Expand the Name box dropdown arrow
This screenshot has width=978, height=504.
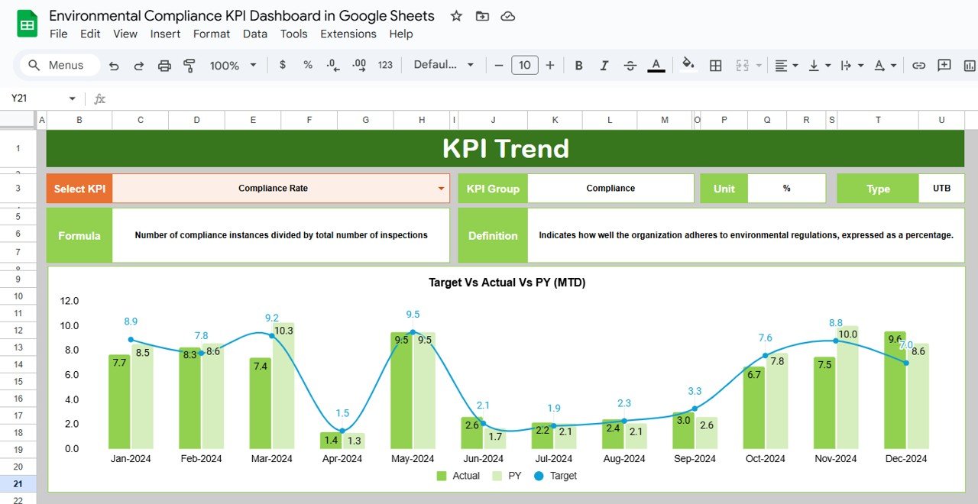tap(73, 99)
